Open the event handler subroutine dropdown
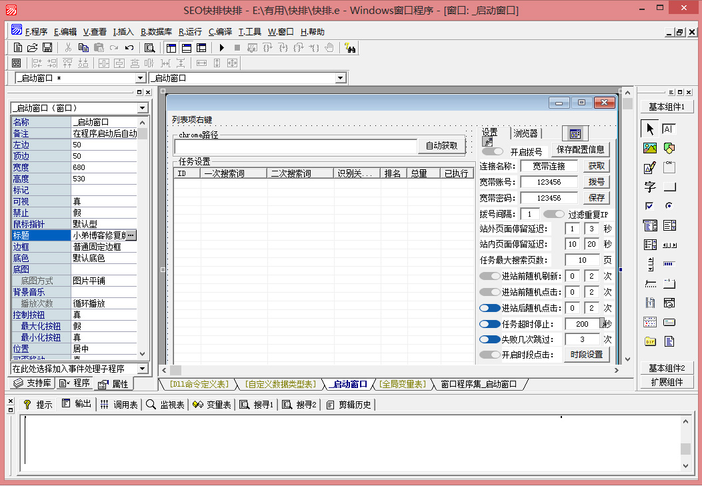 pos(143,368)
